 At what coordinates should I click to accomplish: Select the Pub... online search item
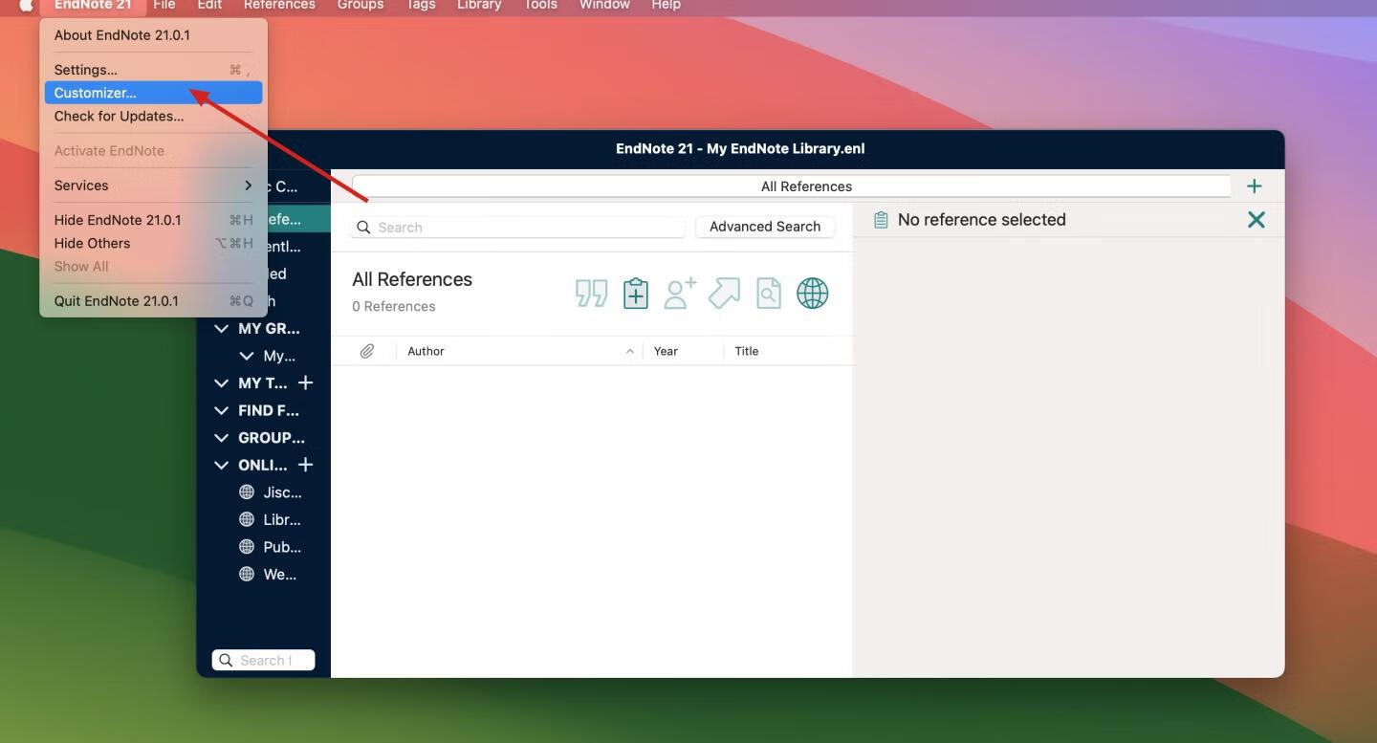[x=281, y=548]
